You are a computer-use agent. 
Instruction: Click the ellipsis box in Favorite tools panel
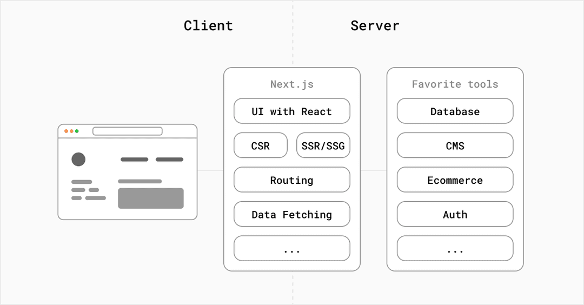(455, 249)
